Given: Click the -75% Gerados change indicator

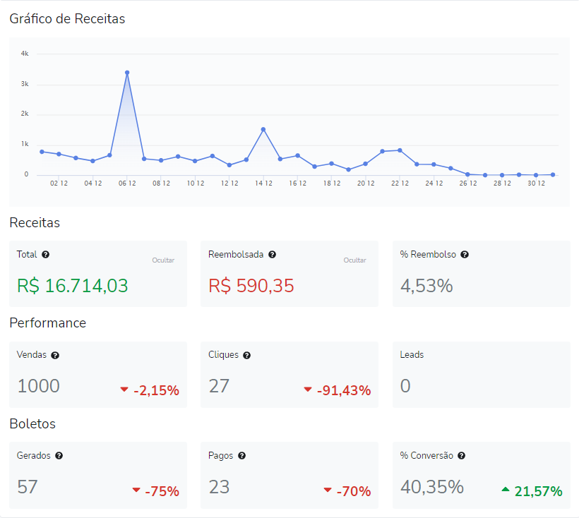Looking at the screenshot, I should click(x=155, y=491).
